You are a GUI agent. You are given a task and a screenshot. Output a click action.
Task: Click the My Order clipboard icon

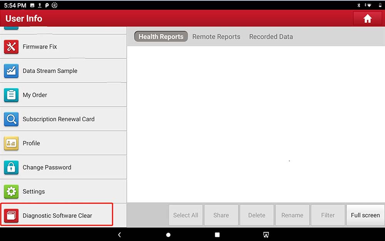pos(11,95)
